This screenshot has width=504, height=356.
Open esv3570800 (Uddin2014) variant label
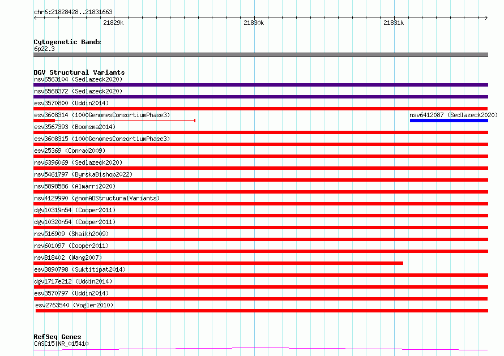pos(71,103)
